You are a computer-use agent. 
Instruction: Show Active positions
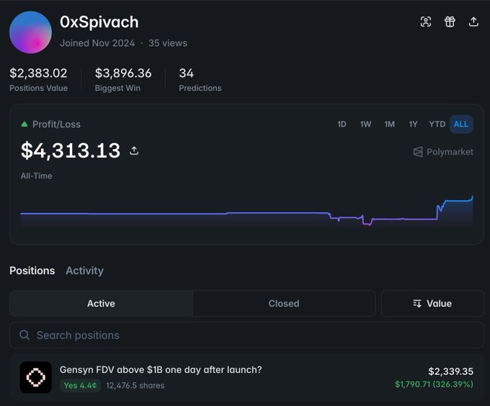(102, 303)
